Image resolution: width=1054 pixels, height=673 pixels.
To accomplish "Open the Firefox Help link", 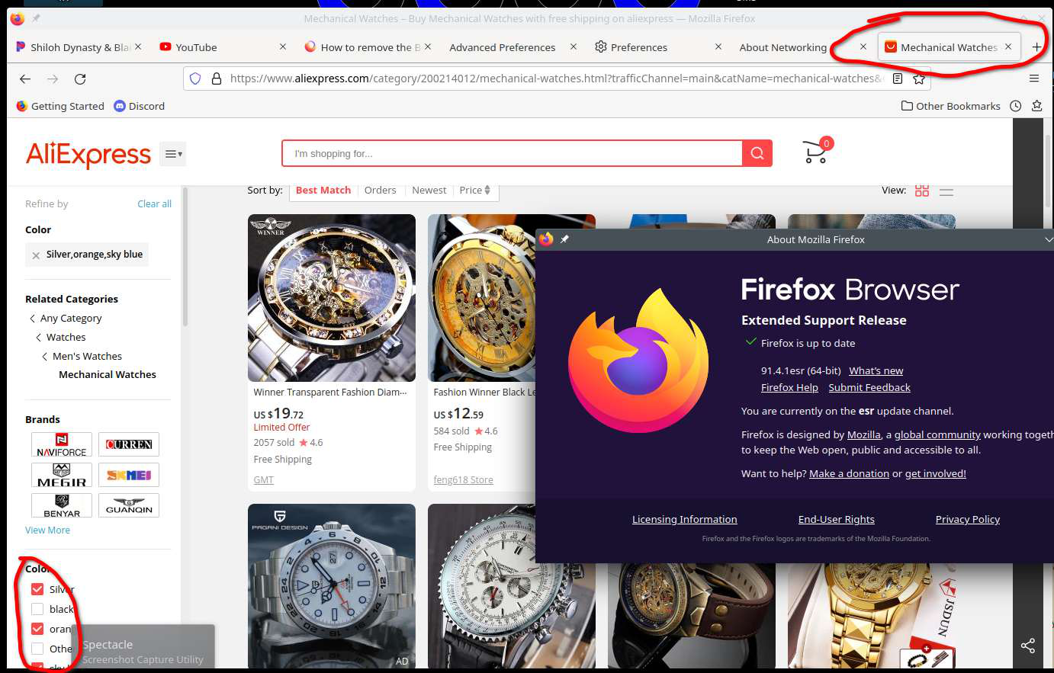I will tap(789, 387).
